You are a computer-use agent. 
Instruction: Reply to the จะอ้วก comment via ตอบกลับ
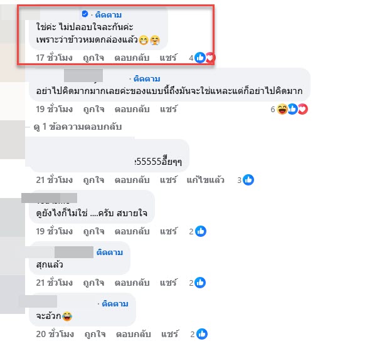point(134,334)
